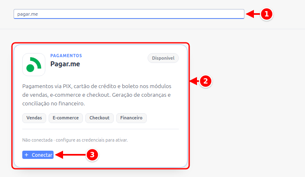Select the Vendas tag
305x177 pixels.
(x=34, y=118)
